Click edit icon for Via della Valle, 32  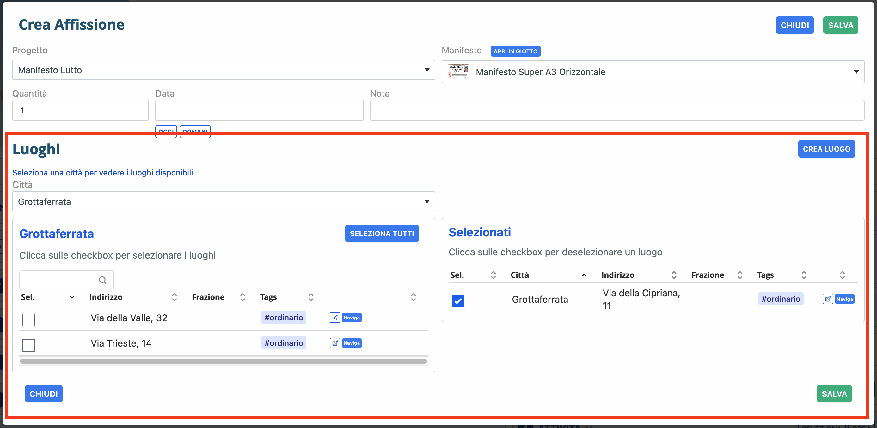335,318
